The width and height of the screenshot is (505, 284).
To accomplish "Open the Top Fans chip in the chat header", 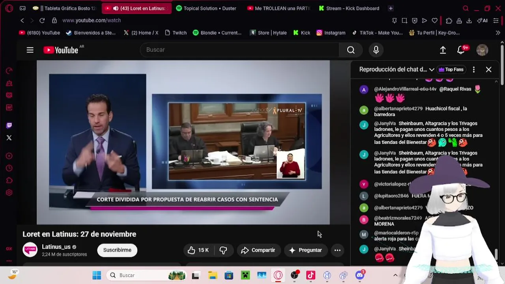I will tap(451, 69).
